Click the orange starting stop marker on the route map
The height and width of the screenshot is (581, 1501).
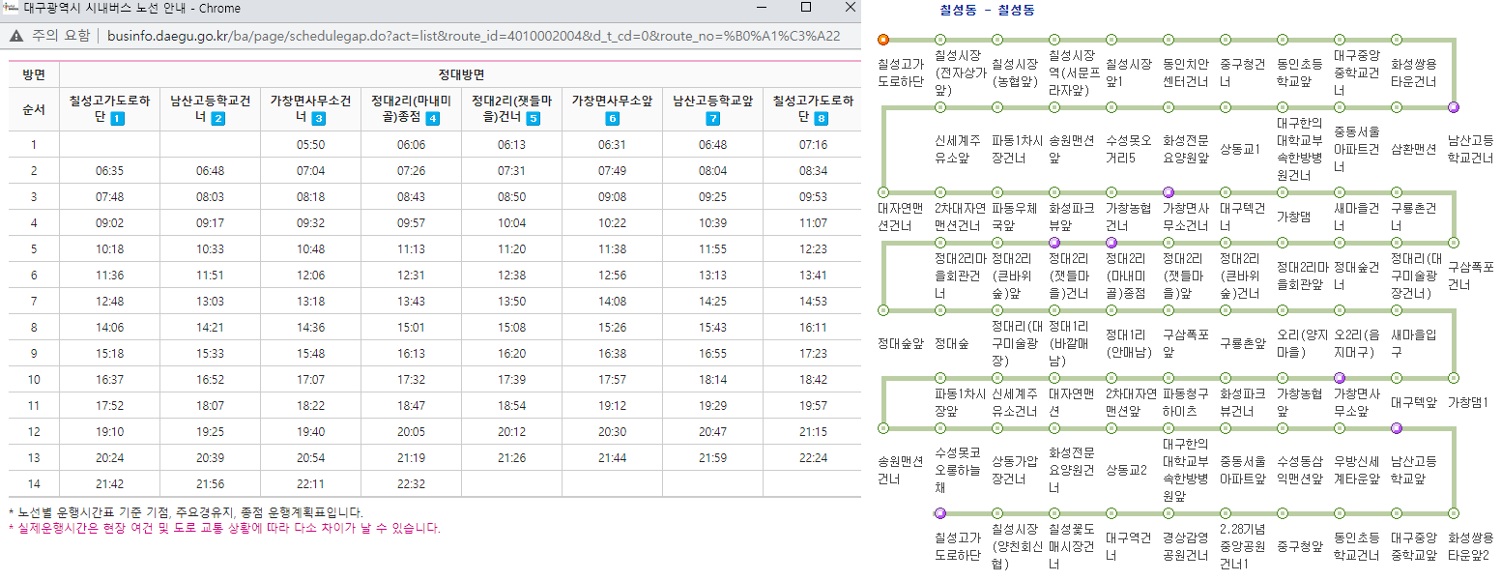pos(883,40)
